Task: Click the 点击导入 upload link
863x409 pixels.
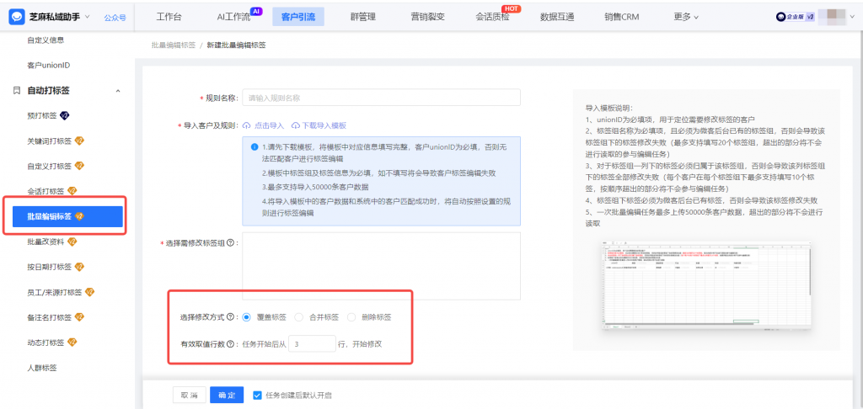Action: pyautogui.click(x=263, y=125)
